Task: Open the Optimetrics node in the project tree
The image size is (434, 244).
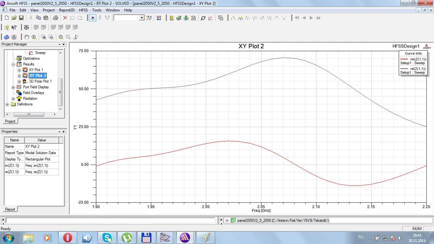Action: pos(31,58)
